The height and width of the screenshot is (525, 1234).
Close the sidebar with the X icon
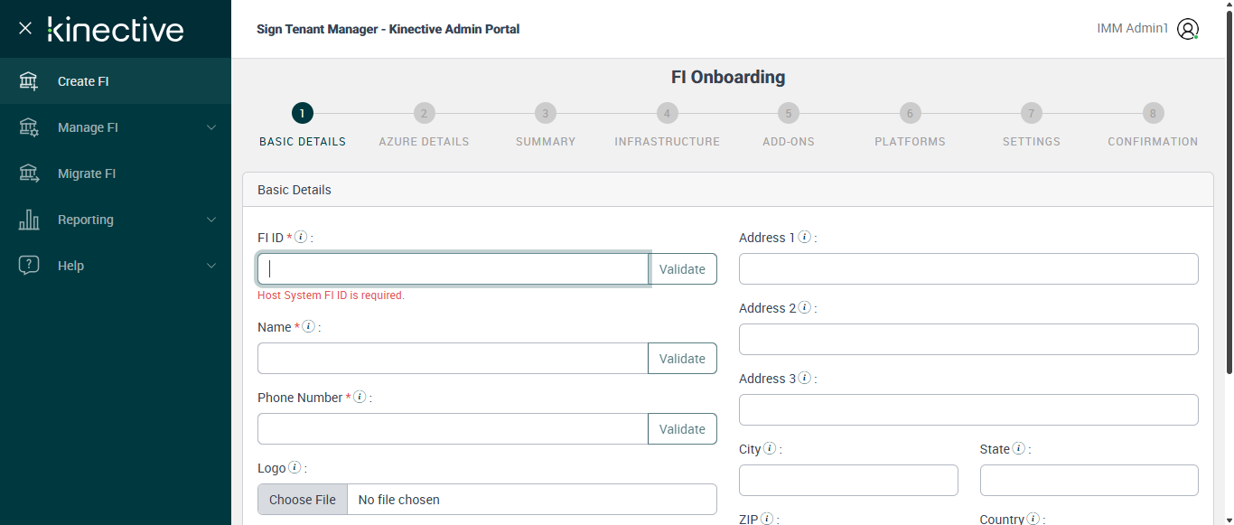tap(25, 28)
